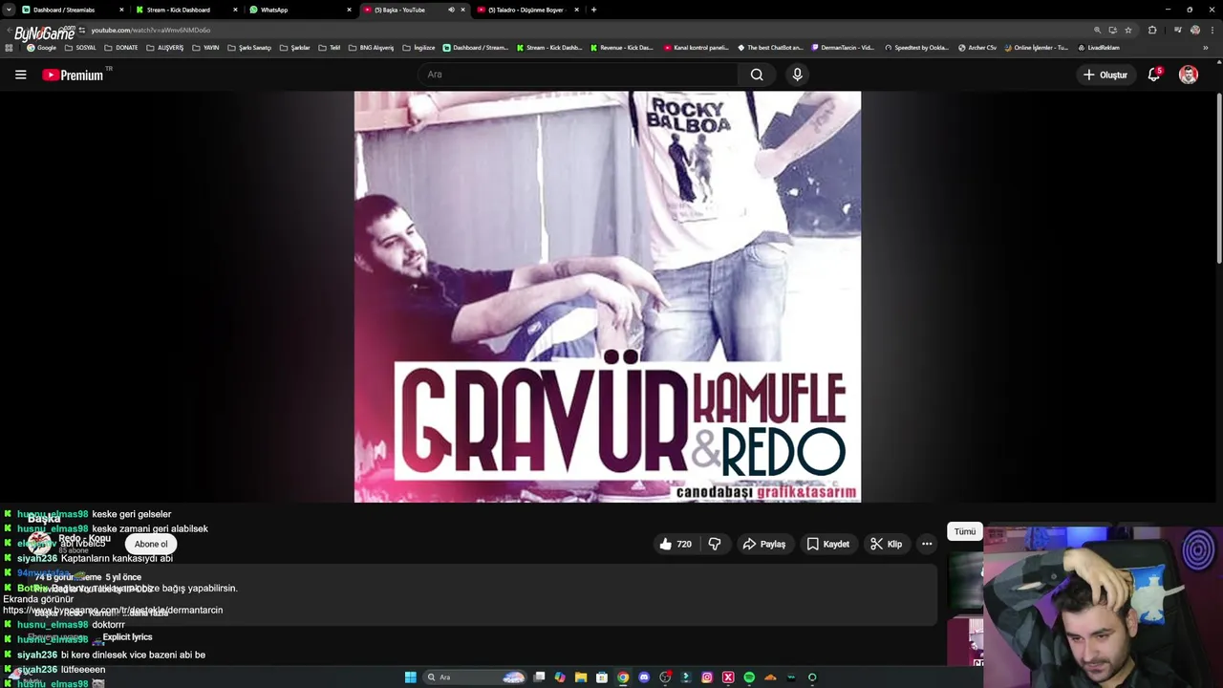Subscribe using the Abone ol button
1223x688 pixels.
coord(151,544)
